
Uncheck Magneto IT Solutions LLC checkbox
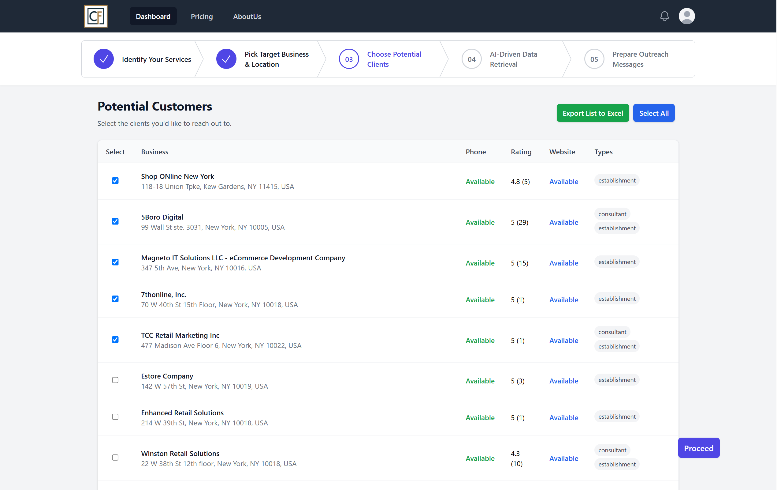click(x=115, y=262)
